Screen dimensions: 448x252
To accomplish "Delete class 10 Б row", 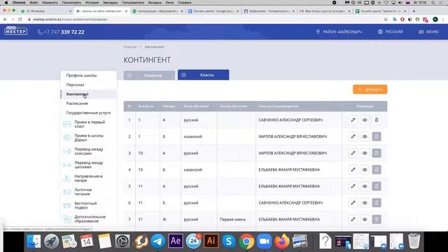I will 377,169.
